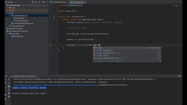Click the wrench edit run configuration icon
The height and width of the screenshot is (105, 187).
pos(5,83)
